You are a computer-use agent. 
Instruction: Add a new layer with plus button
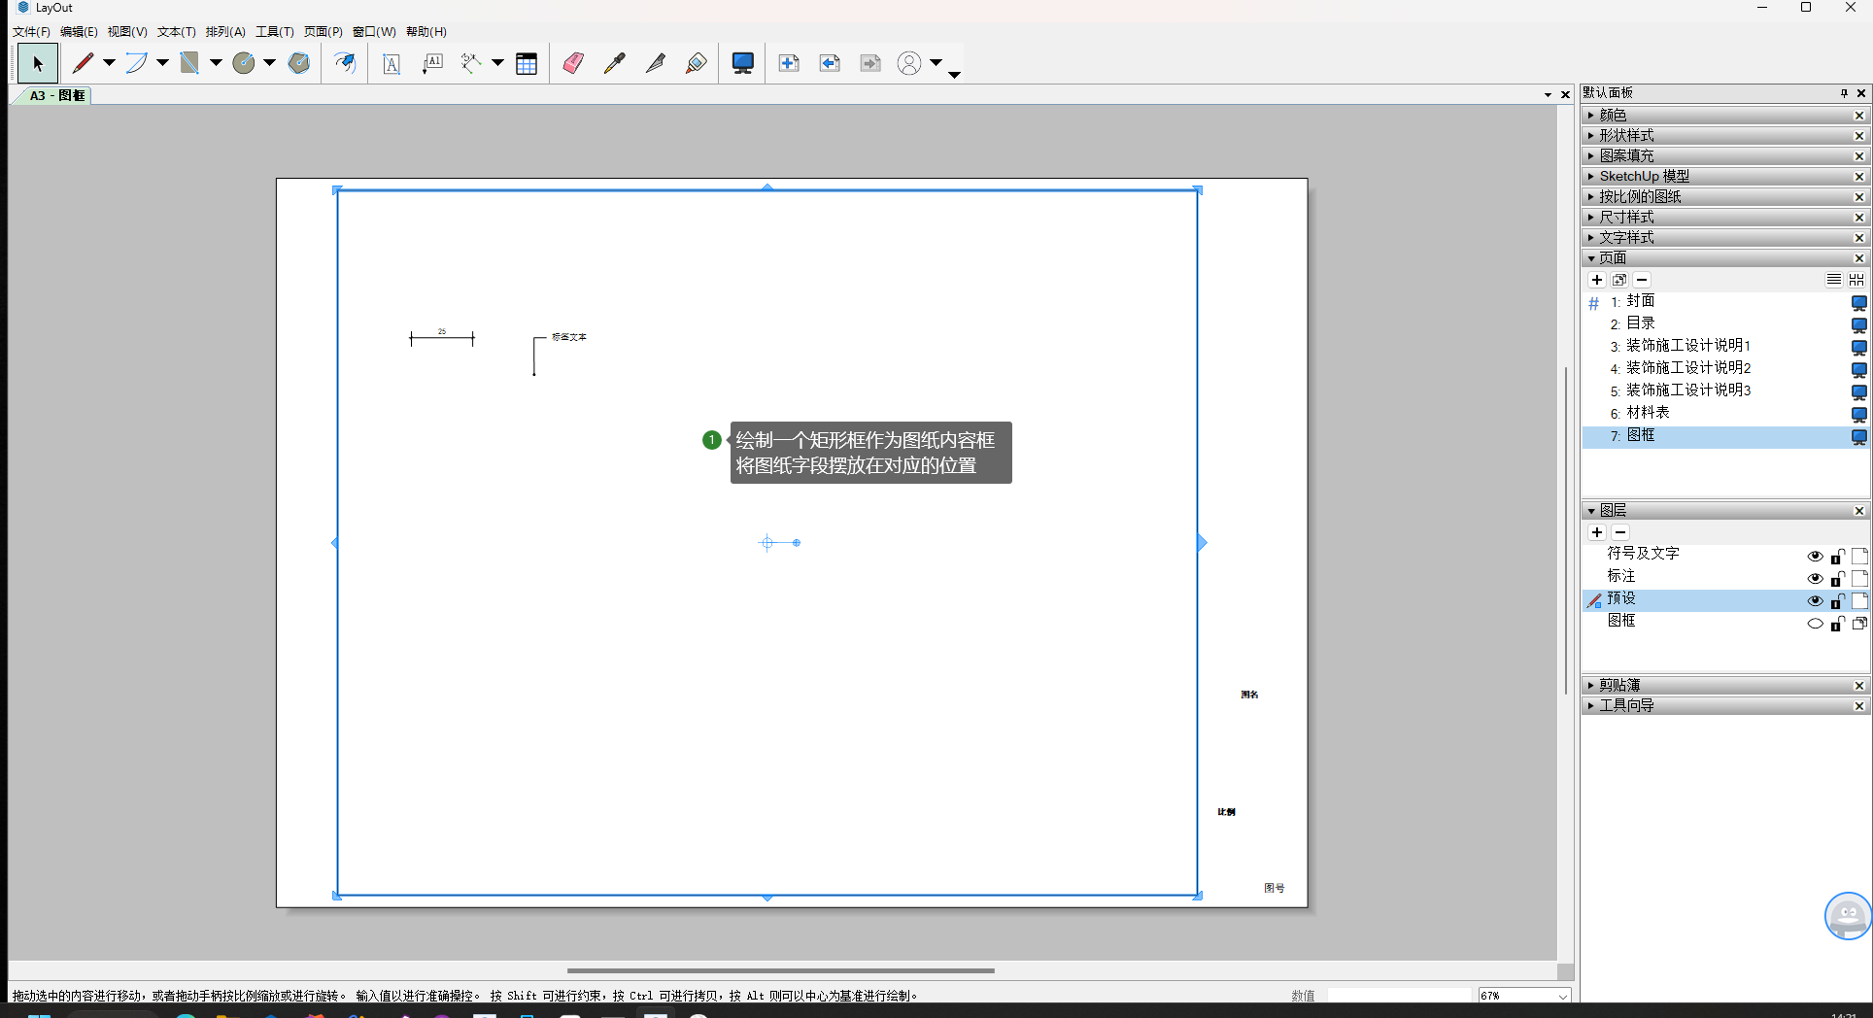point(1597,532)
